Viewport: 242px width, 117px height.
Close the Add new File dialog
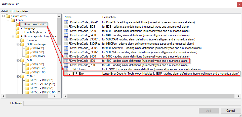(x=239, y=5)
